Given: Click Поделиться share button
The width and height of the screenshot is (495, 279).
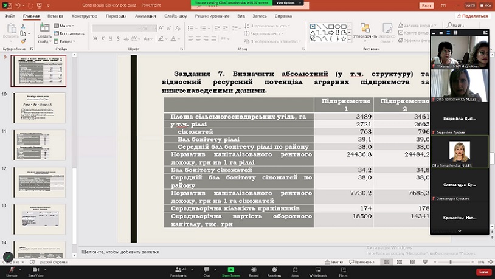Looking at the screenshot, I should click(x=472, y=16).
